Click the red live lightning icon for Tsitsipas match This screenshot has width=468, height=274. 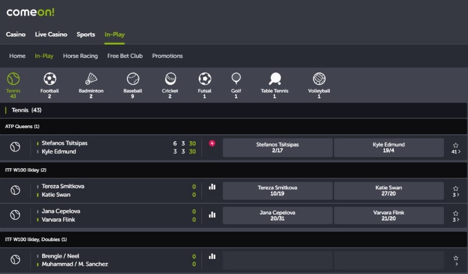[x=212, y=144]
